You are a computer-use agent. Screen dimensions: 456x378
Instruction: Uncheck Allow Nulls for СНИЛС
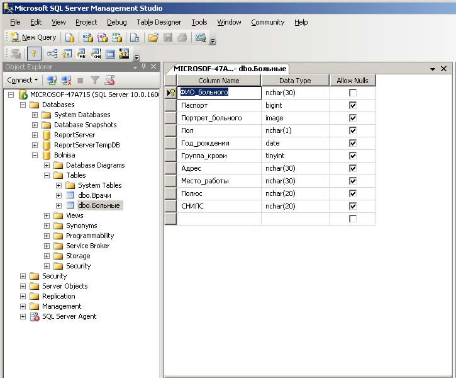coord(353,206)
